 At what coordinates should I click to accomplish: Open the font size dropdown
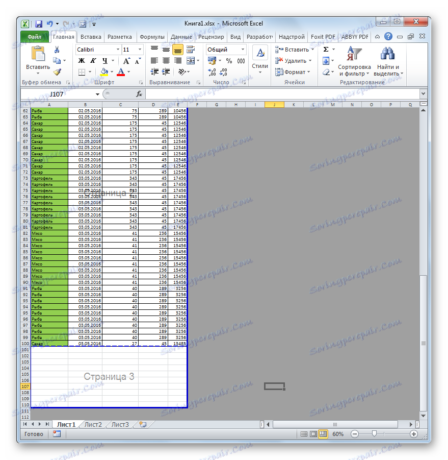139,50
